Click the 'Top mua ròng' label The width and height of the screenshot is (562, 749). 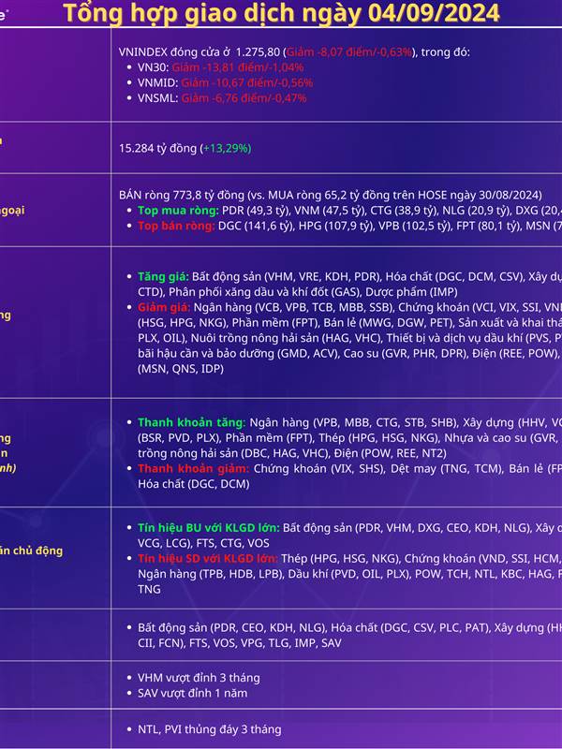click(178, 210)
